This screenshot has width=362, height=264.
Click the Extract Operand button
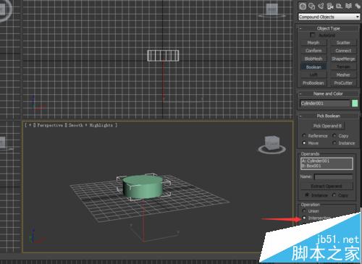coord(327,186)
